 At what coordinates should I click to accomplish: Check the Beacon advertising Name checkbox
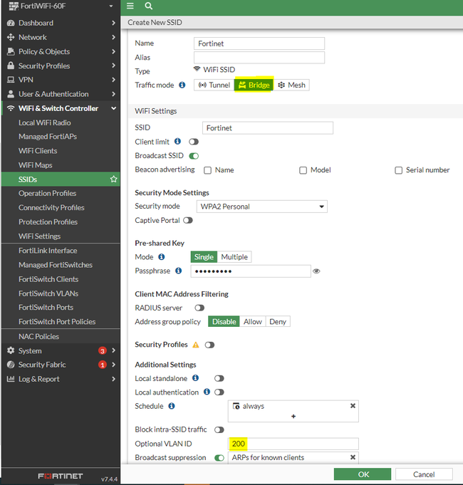(207, 170)
